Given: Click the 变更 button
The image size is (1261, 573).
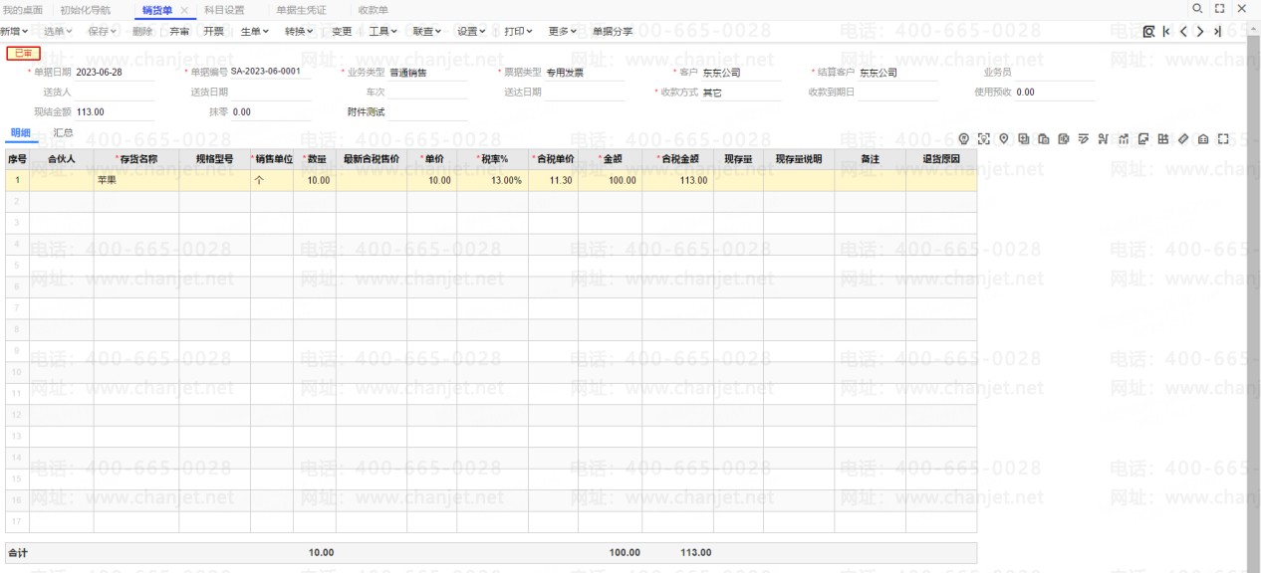Looking at the screenshot, I should click(x=342, y=32).
